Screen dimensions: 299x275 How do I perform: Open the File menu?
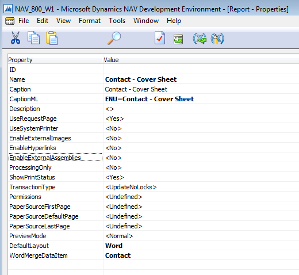pos(24,21)
